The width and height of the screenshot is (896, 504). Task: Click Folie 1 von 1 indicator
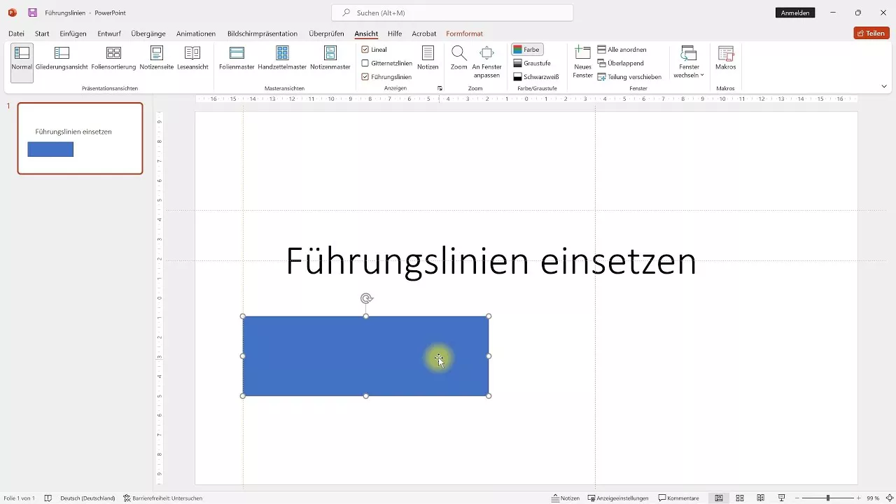(x=19, y=498)
